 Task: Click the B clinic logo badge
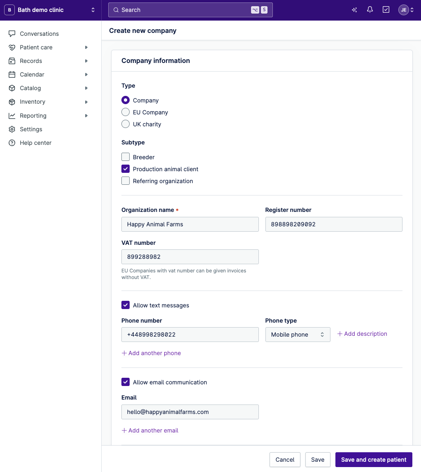tap(9, 10)
